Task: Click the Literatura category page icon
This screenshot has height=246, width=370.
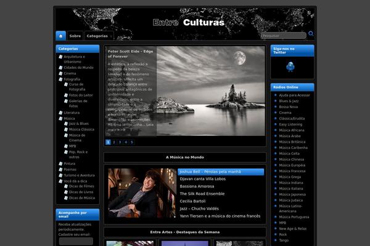Action: (61, 113)
